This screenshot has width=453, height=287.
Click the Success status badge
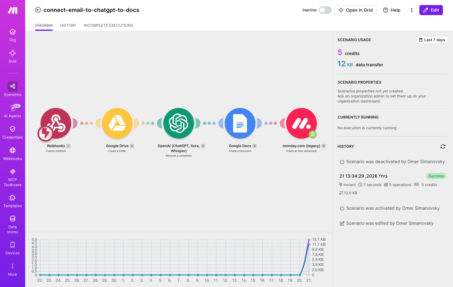[436, 176]
